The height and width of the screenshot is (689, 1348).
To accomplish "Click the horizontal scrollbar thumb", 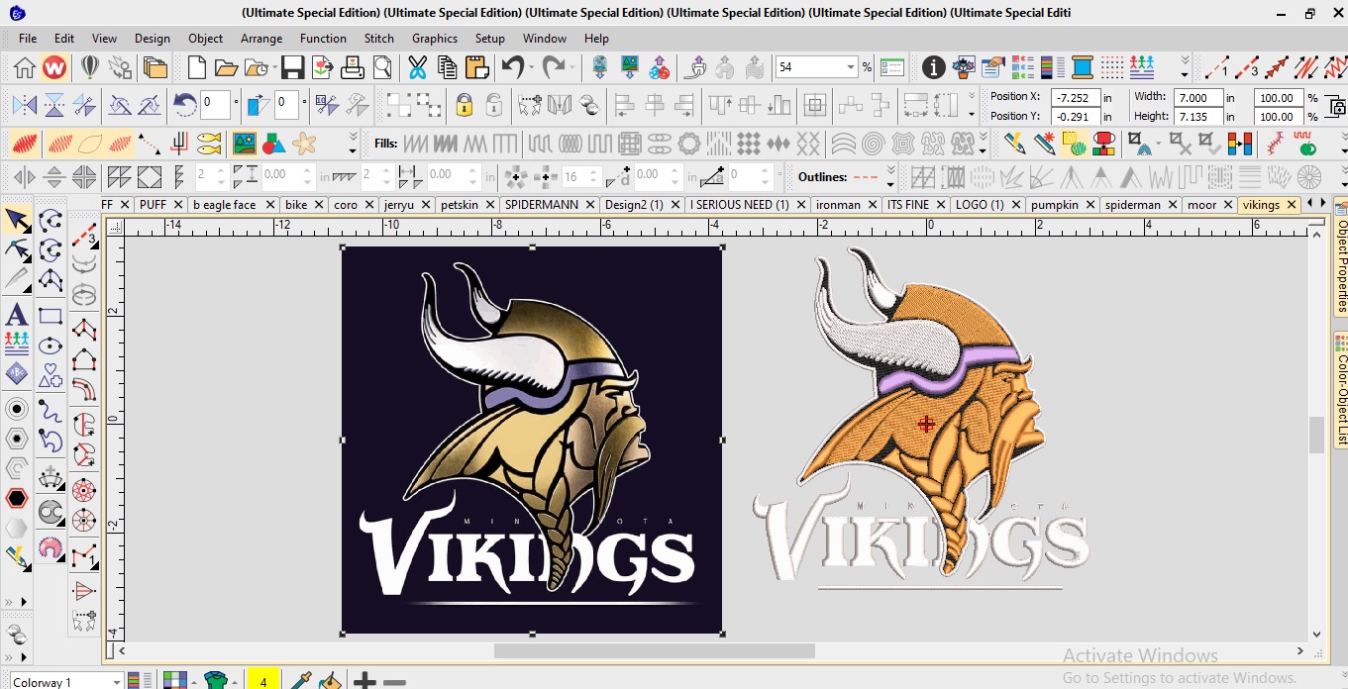I will [x=654, y=650].
